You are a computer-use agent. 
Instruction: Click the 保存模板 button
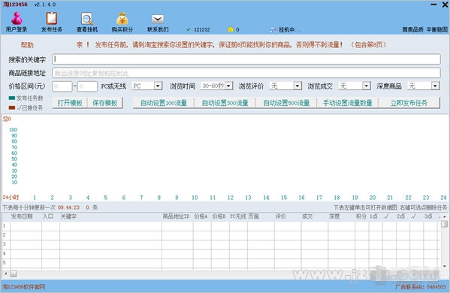[104, 103]
